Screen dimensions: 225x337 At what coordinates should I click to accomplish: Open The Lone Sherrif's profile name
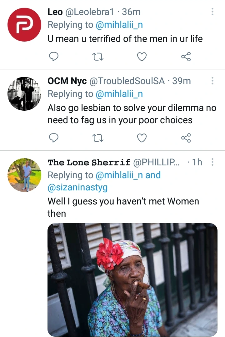(89, 162)
